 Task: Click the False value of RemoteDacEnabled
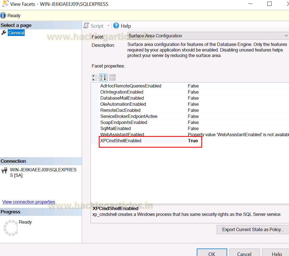coord(193,110)
